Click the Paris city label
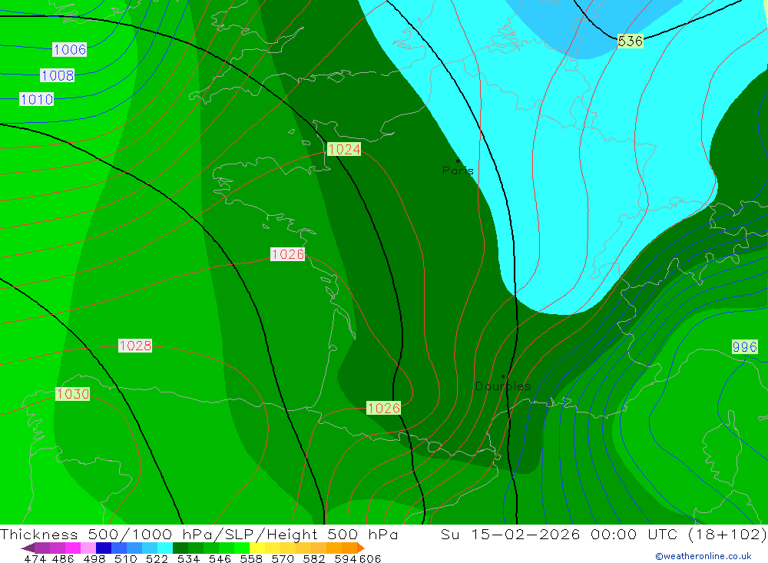This screenshot has width=768, height=563. pyautogui.click(x=458, y=171)
